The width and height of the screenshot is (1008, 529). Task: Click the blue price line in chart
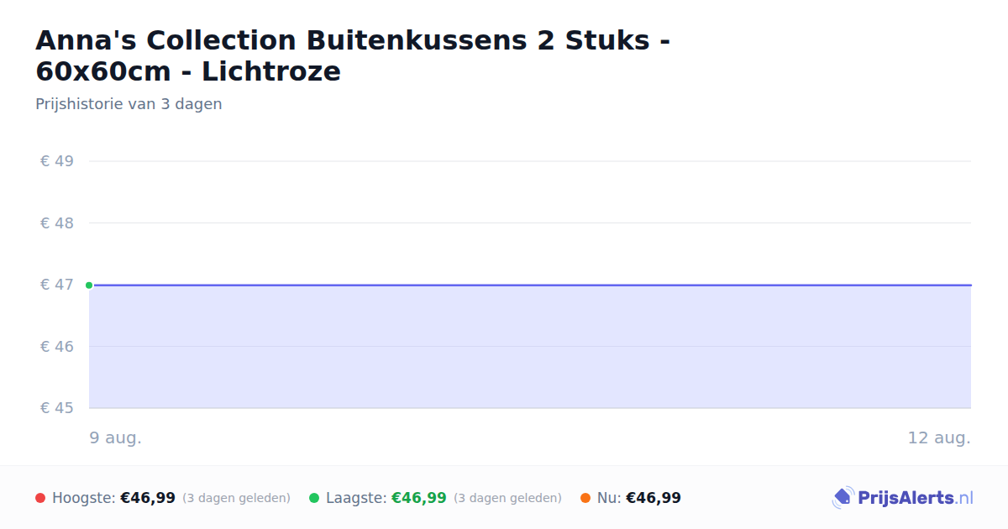tap(530, 285)
